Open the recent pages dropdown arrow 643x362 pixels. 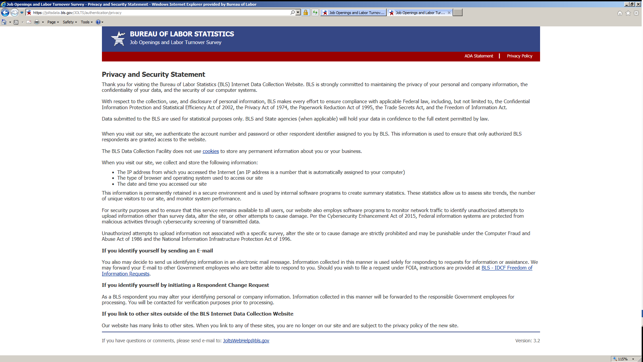[22, 13]
